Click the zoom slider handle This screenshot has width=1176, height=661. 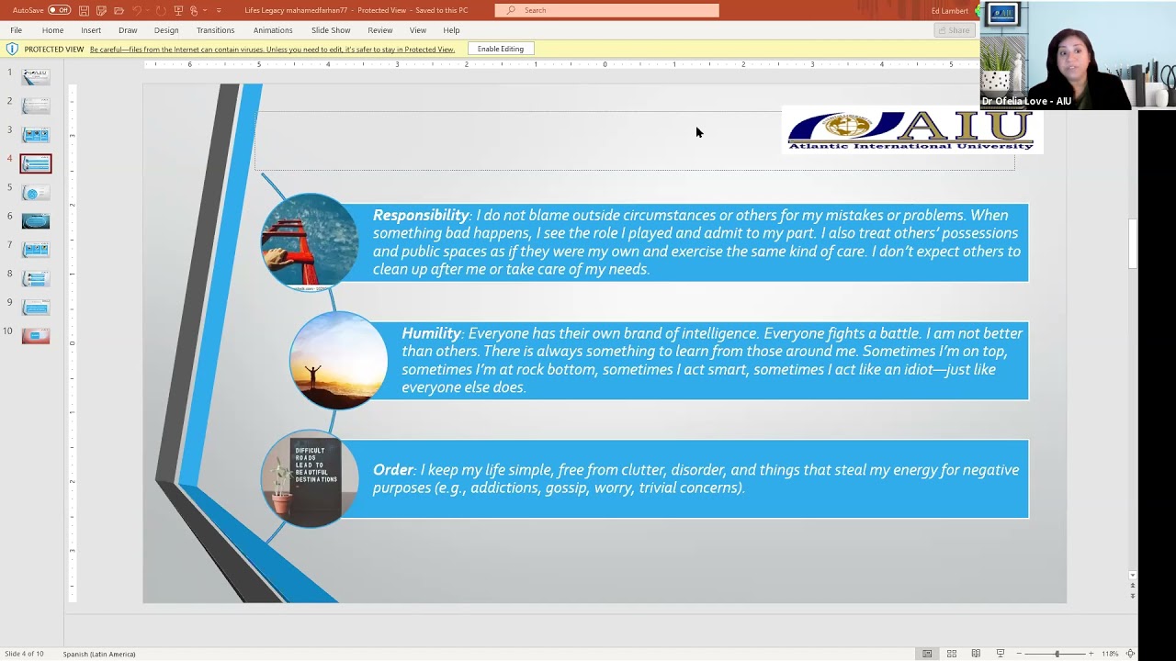[1057, 654]
